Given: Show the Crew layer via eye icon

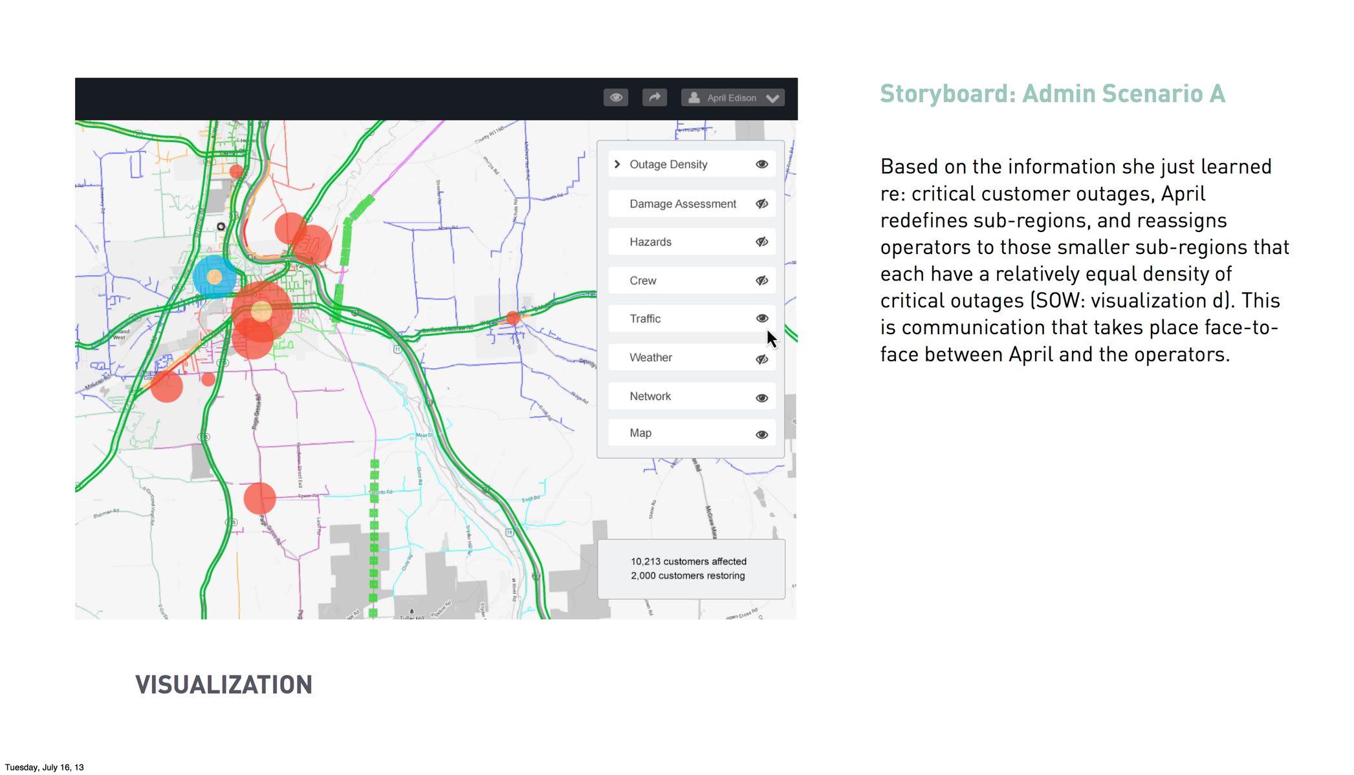Looking at the screenshot, I should (x=761, y=281).
